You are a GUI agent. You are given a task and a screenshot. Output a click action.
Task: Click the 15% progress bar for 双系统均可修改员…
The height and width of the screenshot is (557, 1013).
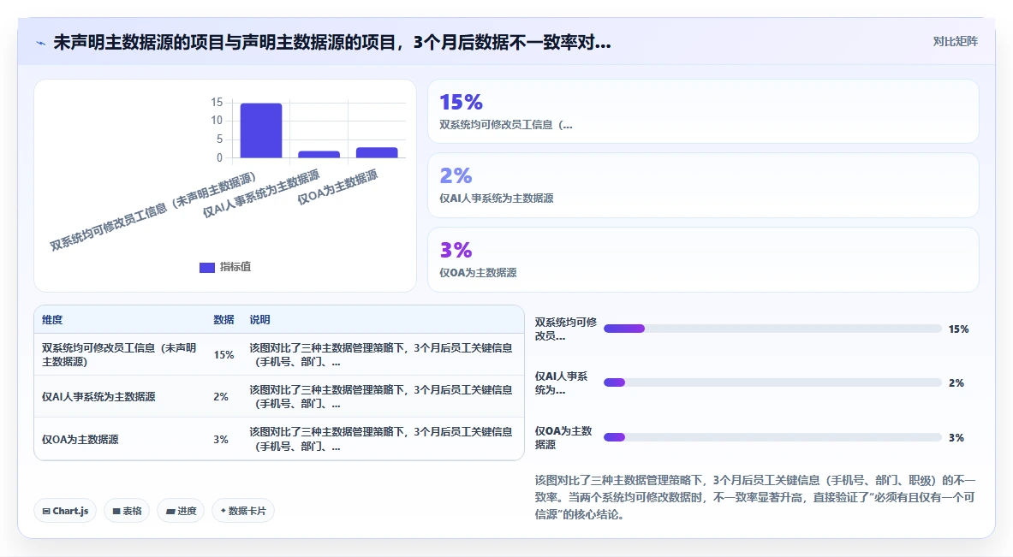point(772,329)
